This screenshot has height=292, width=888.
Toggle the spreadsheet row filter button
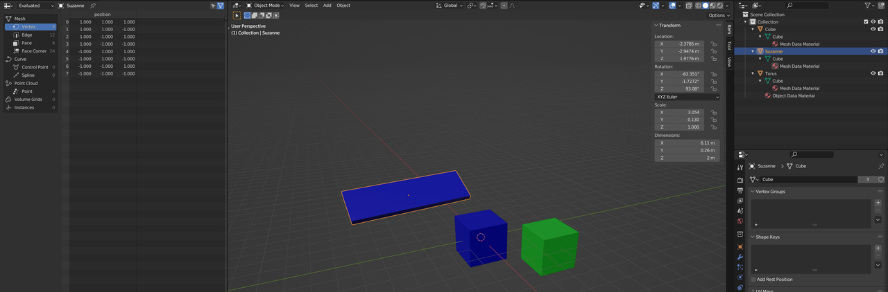pos(221,6)
